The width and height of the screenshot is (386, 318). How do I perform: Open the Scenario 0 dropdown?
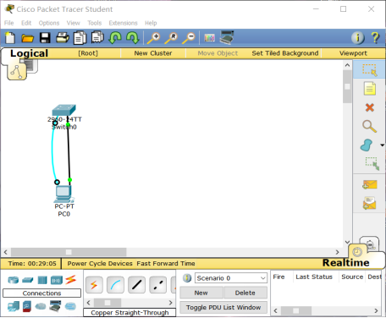coord(231,278)
